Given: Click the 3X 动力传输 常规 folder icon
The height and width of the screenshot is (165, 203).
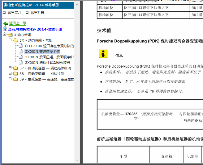Looking at the screenshot, I should point(16,40).
